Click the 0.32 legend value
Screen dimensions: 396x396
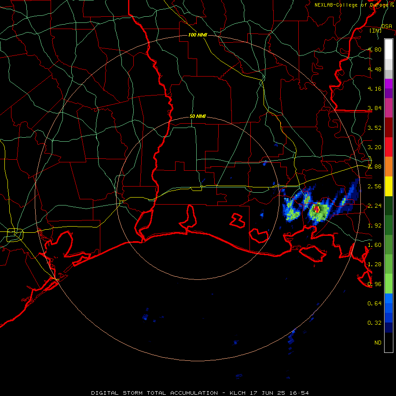[x=374, y=323]
